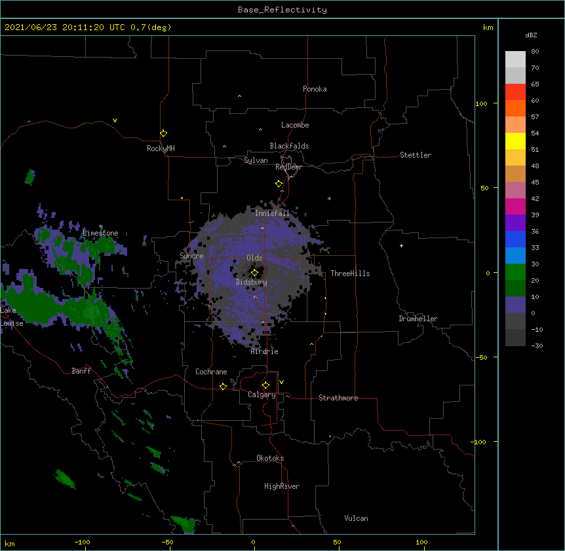Click the RockyMH town label
Viewport: 565px width, 551px height.
click(x=161, y=149)
